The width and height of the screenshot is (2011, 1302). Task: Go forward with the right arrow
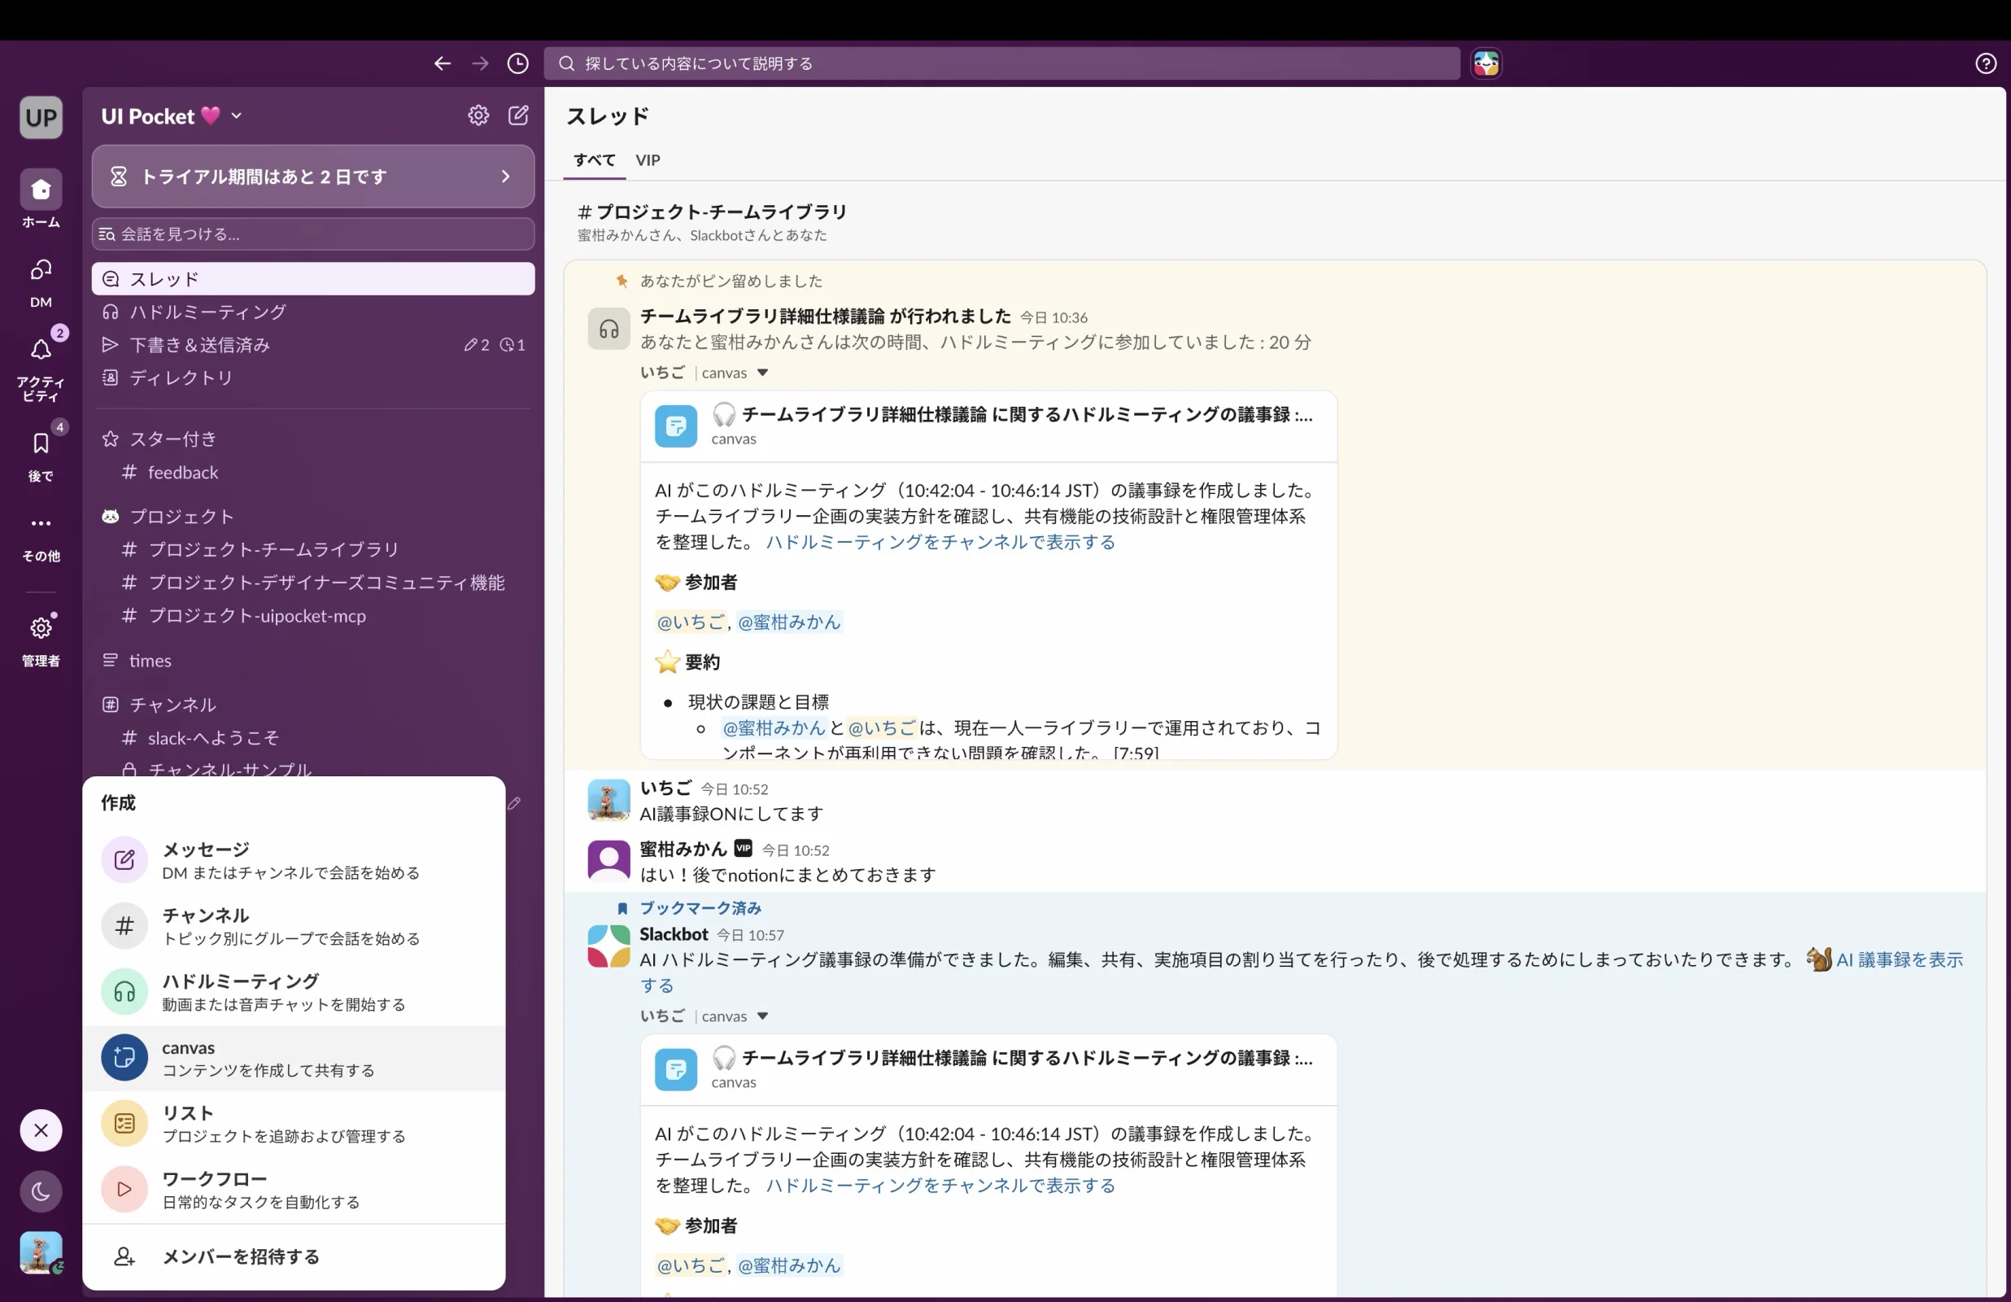click(480, 63)
